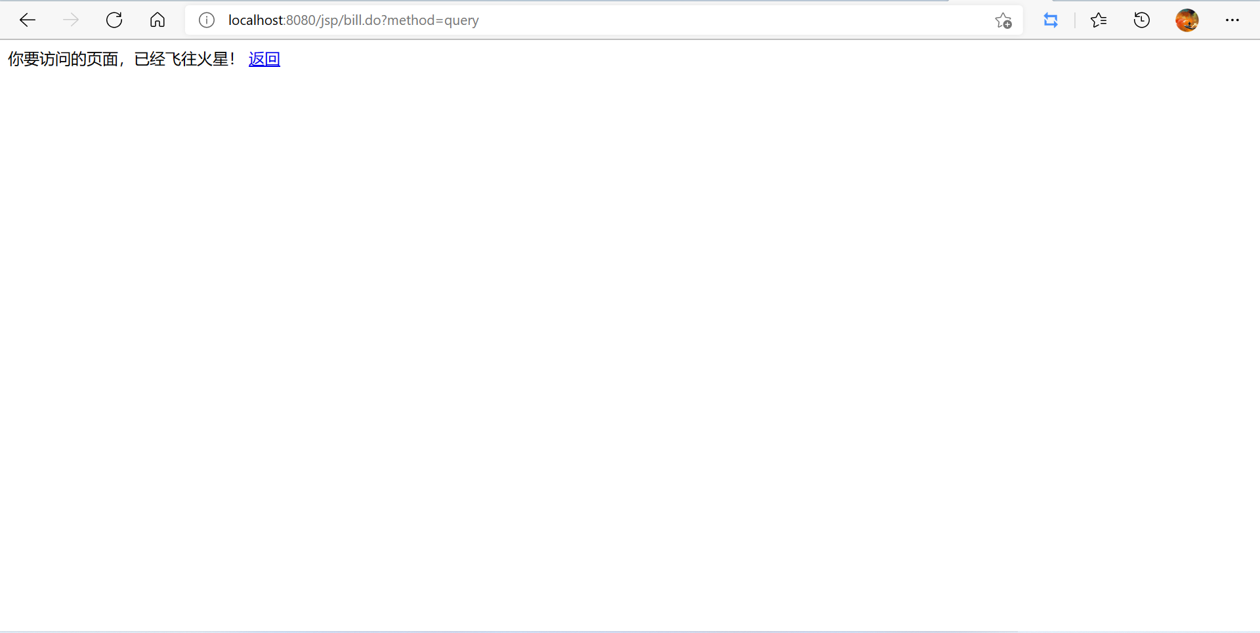Open the blue sync arrows extension icon
Viewport: 1260px width, 633px height.
point(1051,20)
